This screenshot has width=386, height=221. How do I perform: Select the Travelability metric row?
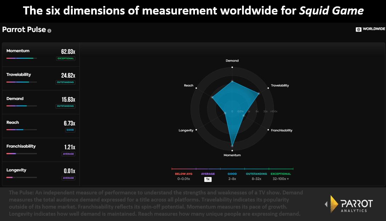pos(41,78)
